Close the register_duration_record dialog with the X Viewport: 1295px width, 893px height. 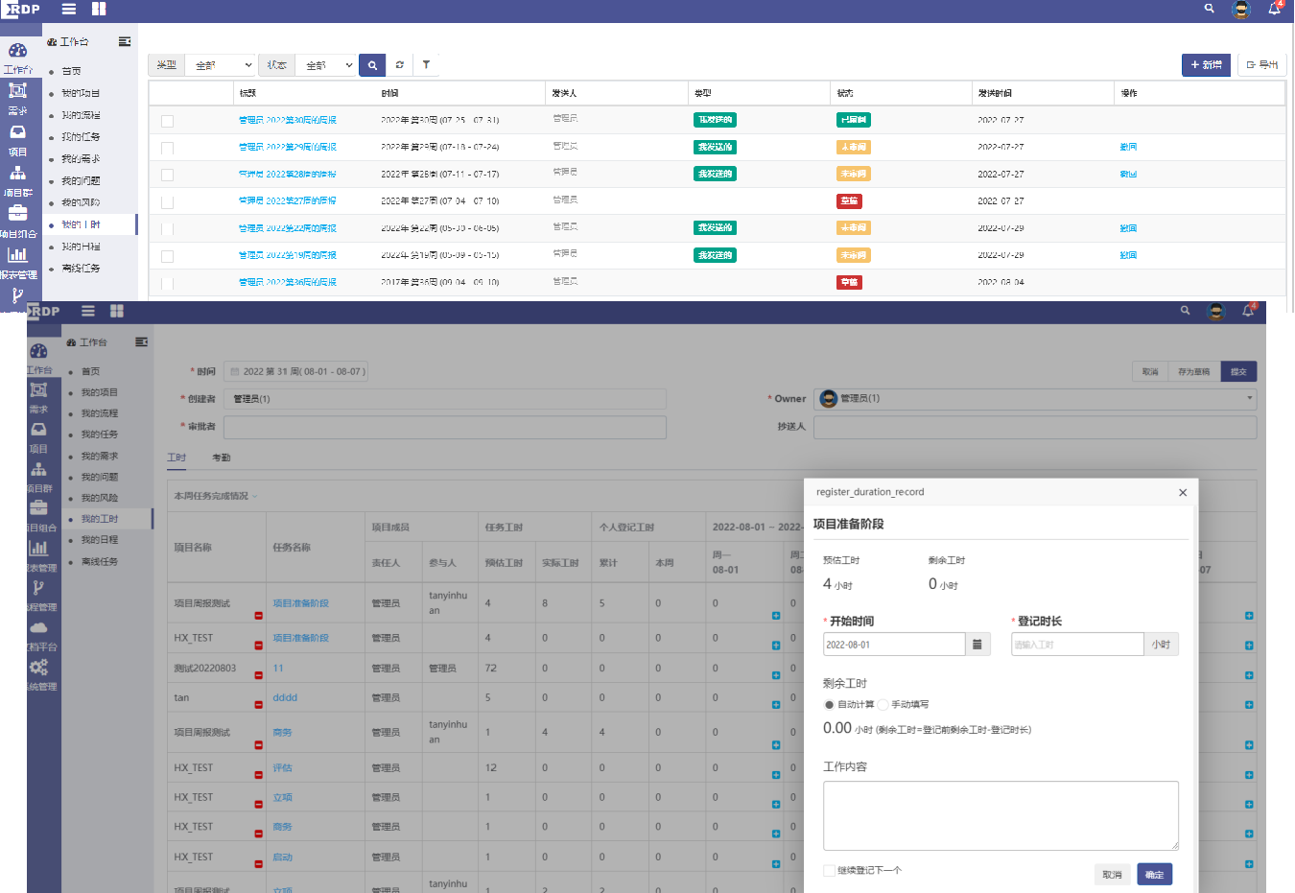(x=1183, y=492)
